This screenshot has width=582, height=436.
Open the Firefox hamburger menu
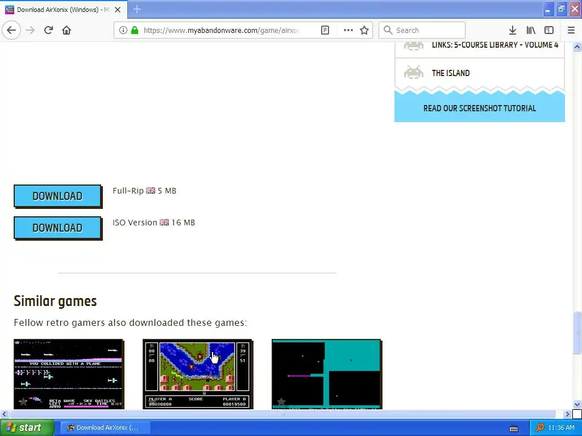point(571,30)
